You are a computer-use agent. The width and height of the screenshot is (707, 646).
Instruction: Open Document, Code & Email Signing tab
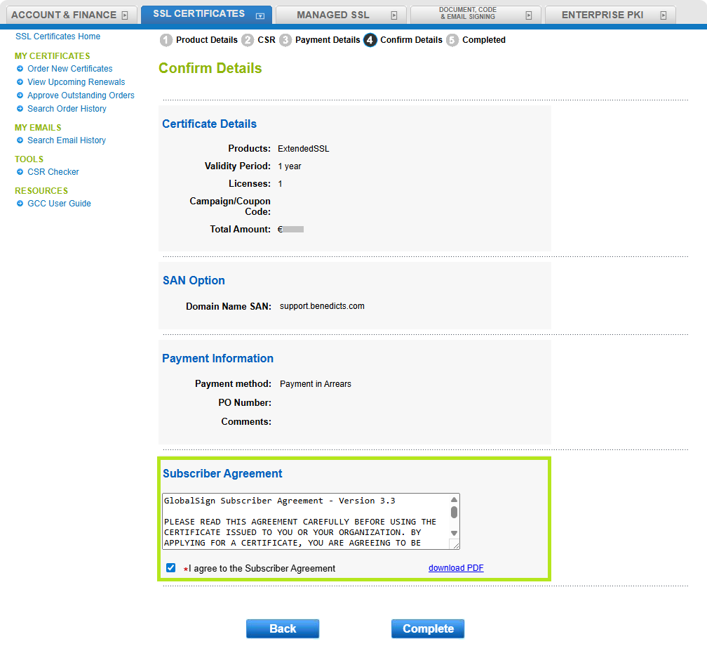468,13
